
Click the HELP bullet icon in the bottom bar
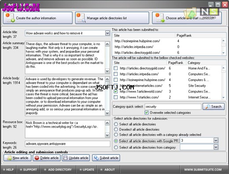click(4, 170)
